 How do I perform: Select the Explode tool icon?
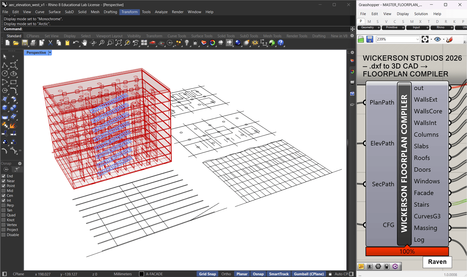click(13, 125)
